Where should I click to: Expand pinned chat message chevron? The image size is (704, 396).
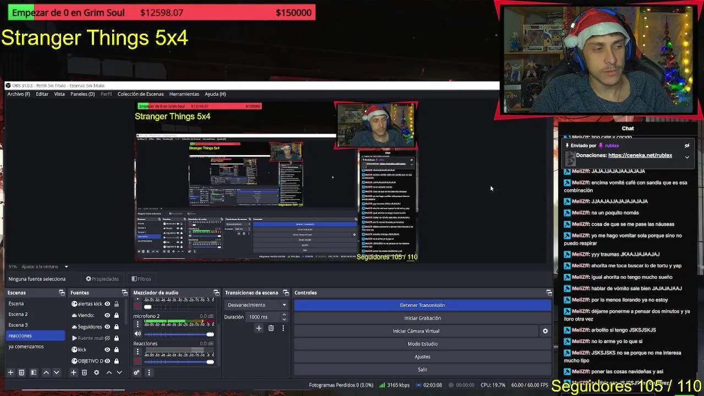(687, 157)
